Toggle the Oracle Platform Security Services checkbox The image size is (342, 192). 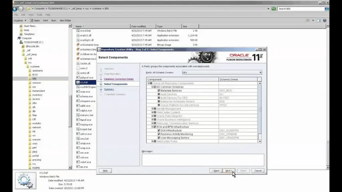(159, 105)
